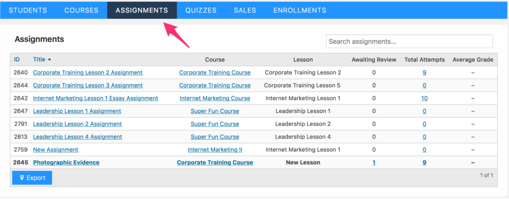Open the New Assignment link
The height and width of the screenshot is (208, 509).
tap(56, 150)
